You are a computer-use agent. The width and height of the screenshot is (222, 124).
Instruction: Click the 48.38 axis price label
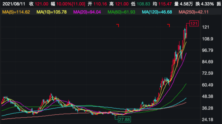pyautogui.click(x=208, y=96)
